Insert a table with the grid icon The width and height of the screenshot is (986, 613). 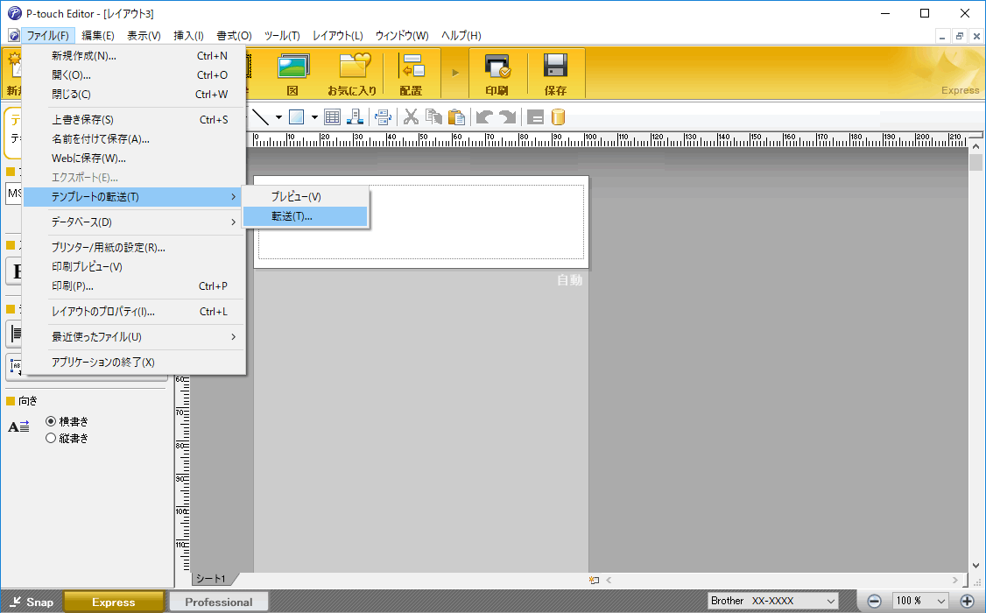[x=332, y=117]
